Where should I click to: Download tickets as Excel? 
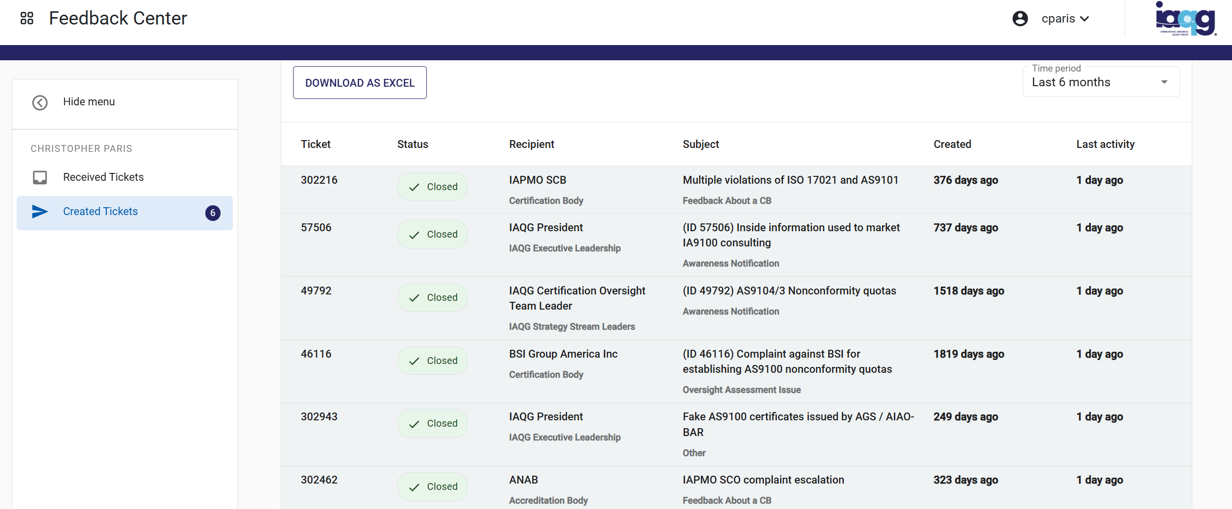click(x=360, y=82)
